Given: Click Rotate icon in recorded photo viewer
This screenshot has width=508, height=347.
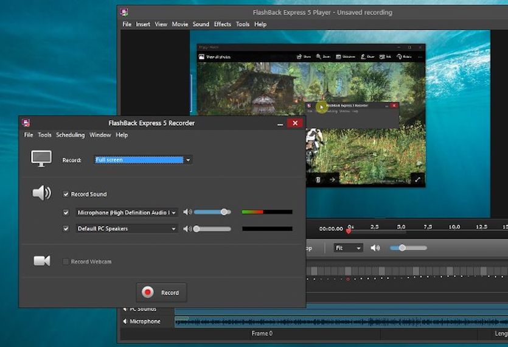Looking at the screenshot, I should tap(399, 57).
